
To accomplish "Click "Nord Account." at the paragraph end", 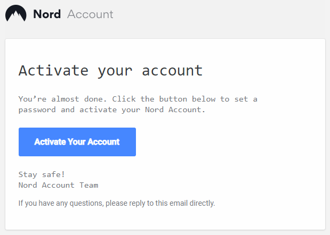I will (175, 110).
